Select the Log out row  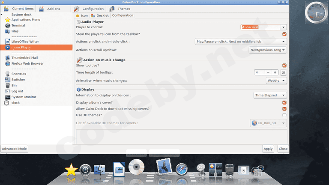[x=36, y=91]
